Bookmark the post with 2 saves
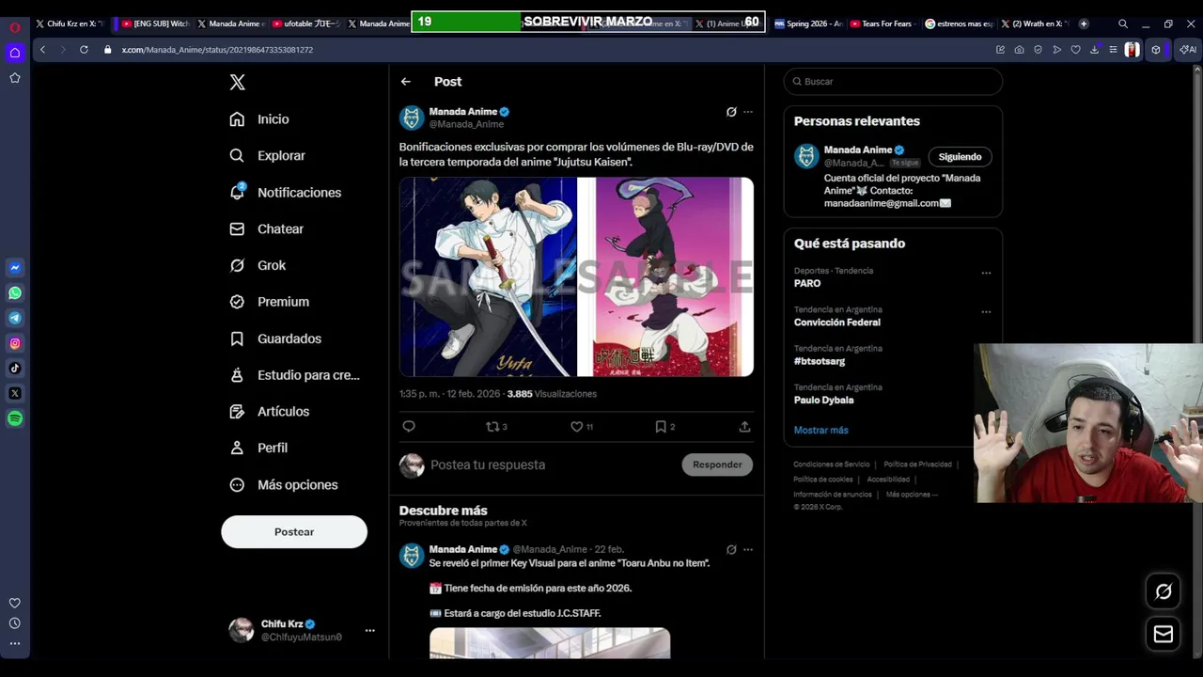 [664, 427]
